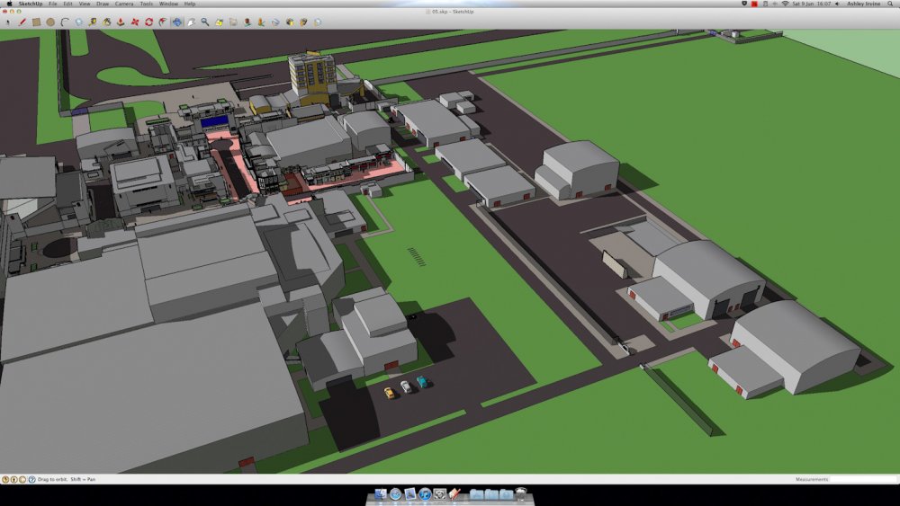Open the Draw menu
Image resolution: width=900 pixels, height=506 pixels.
(103, 4)
